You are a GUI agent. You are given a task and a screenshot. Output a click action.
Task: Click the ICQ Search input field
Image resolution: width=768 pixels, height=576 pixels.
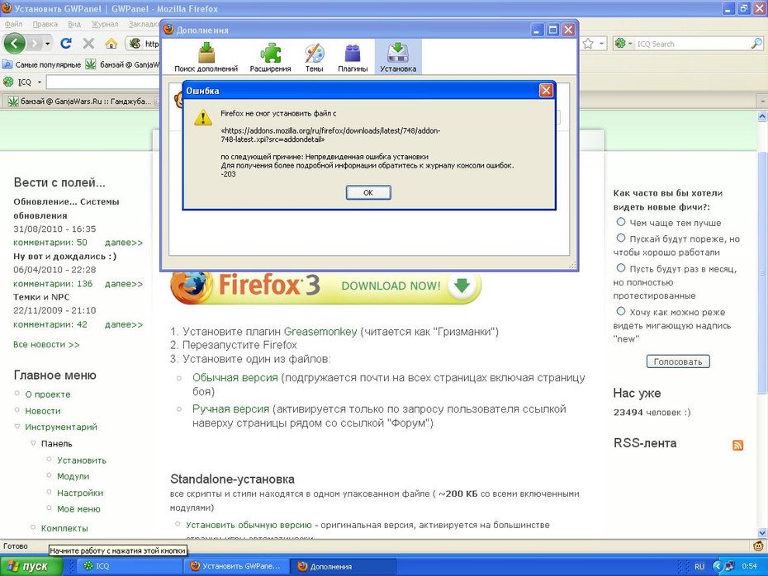tap(693, 44)
